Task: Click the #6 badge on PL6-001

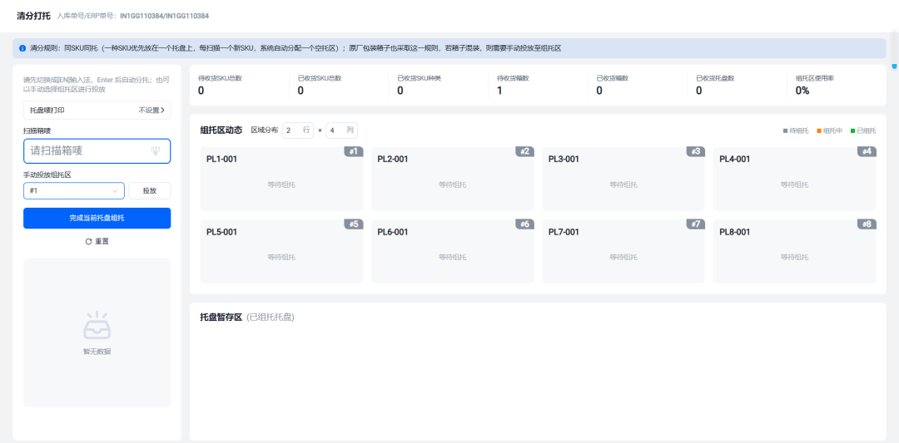Action: pyautogui.click(x=524, y=224)
